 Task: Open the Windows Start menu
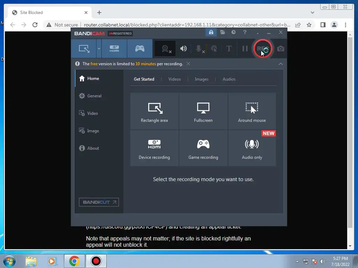9,261
